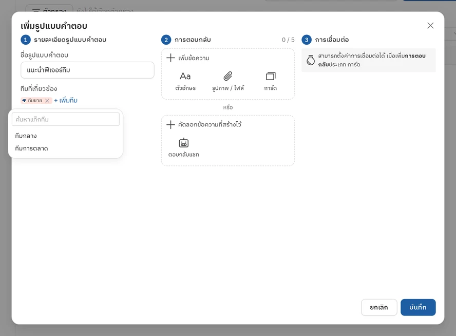Click the + เพิ่มทีม link
This screenshot has width=456, height=336.
(66, 100)
